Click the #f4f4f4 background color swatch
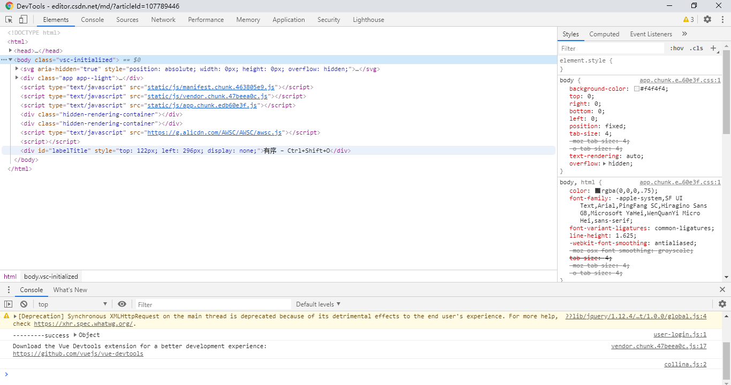 point(637,89)
